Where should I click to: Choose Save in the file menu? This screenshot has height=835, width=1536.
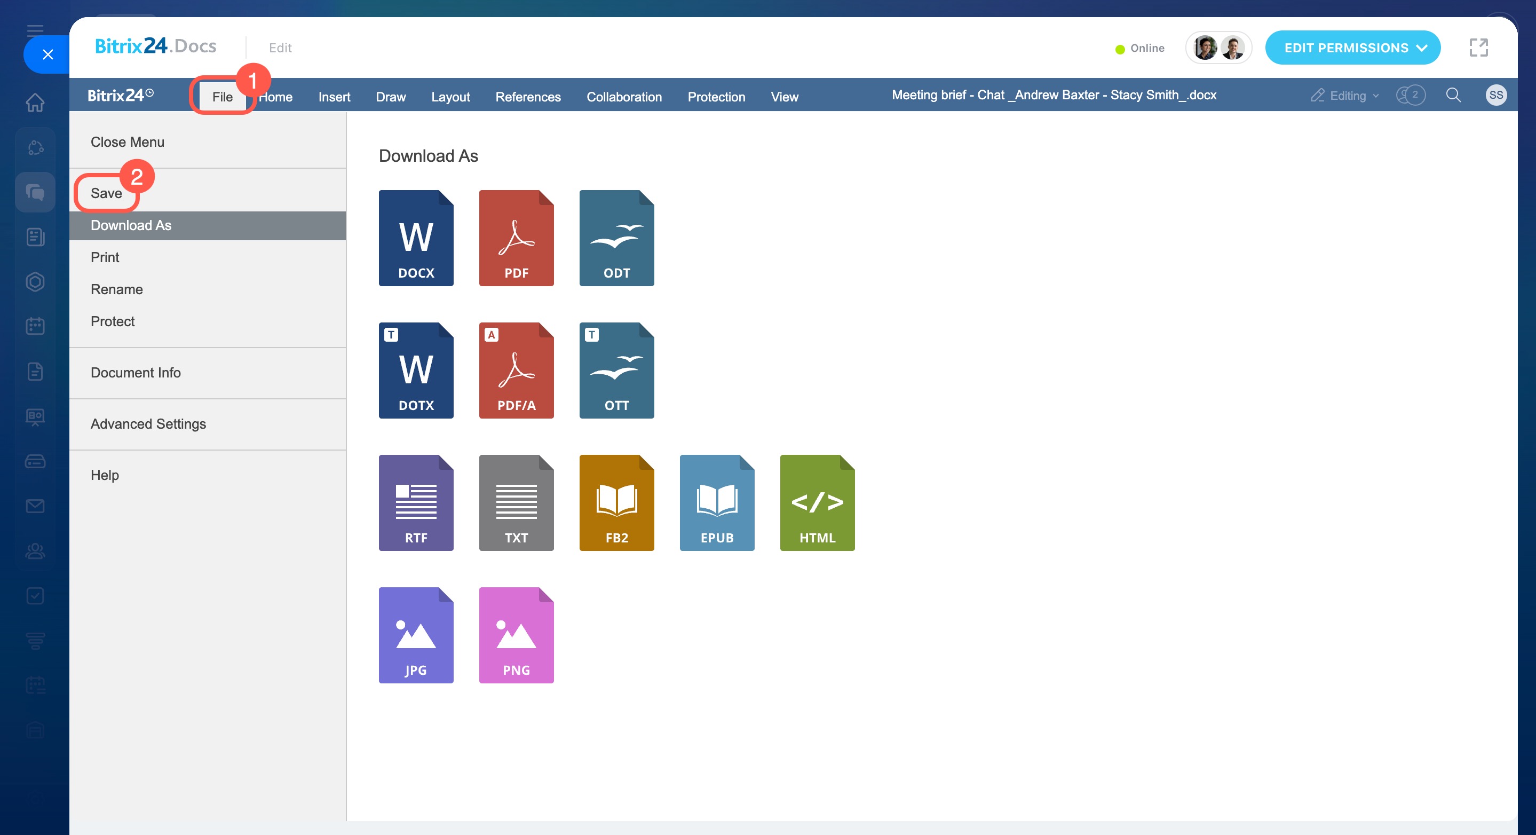208,193
